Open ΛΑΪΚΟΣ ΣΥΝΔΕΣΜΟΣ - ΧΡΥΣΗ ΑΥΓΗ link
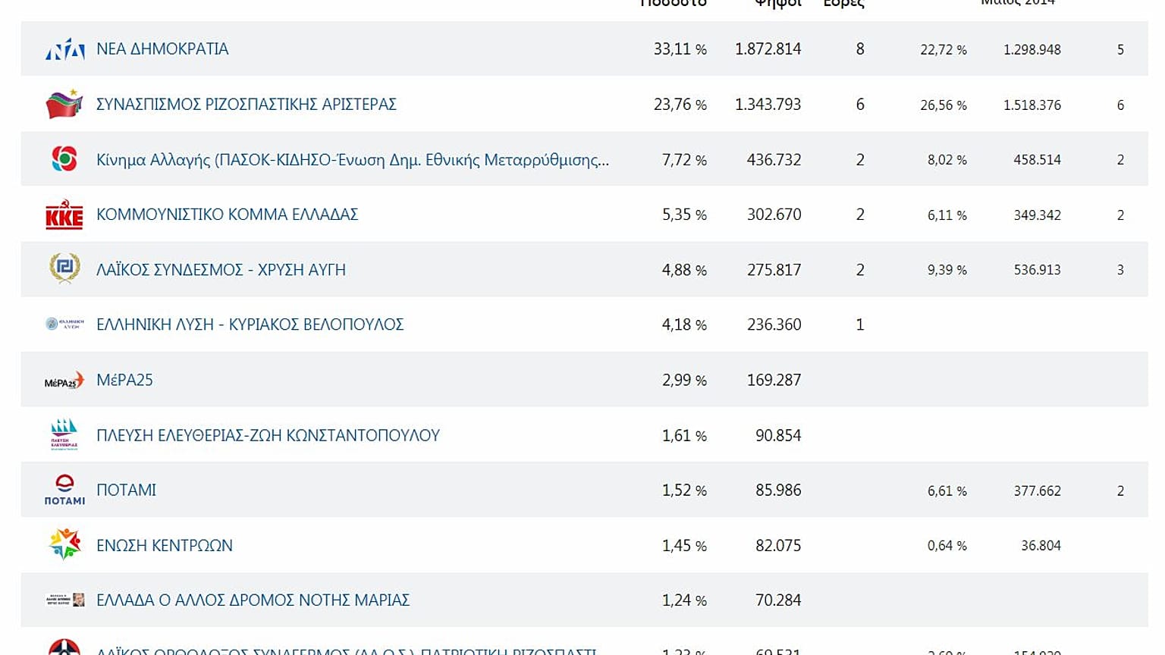Screen dimensions: 1165x655 tap(221, 270)
